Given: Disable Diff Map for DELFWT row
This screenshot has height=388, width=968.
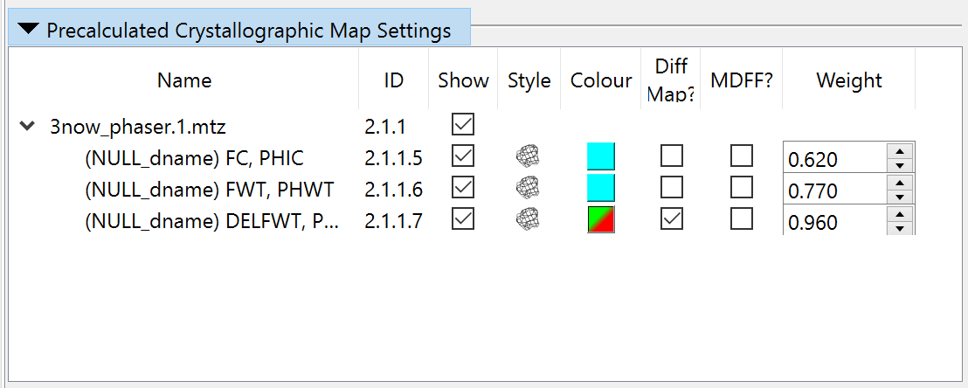Looking at the screenshot, I should click(x=671, y=219).
